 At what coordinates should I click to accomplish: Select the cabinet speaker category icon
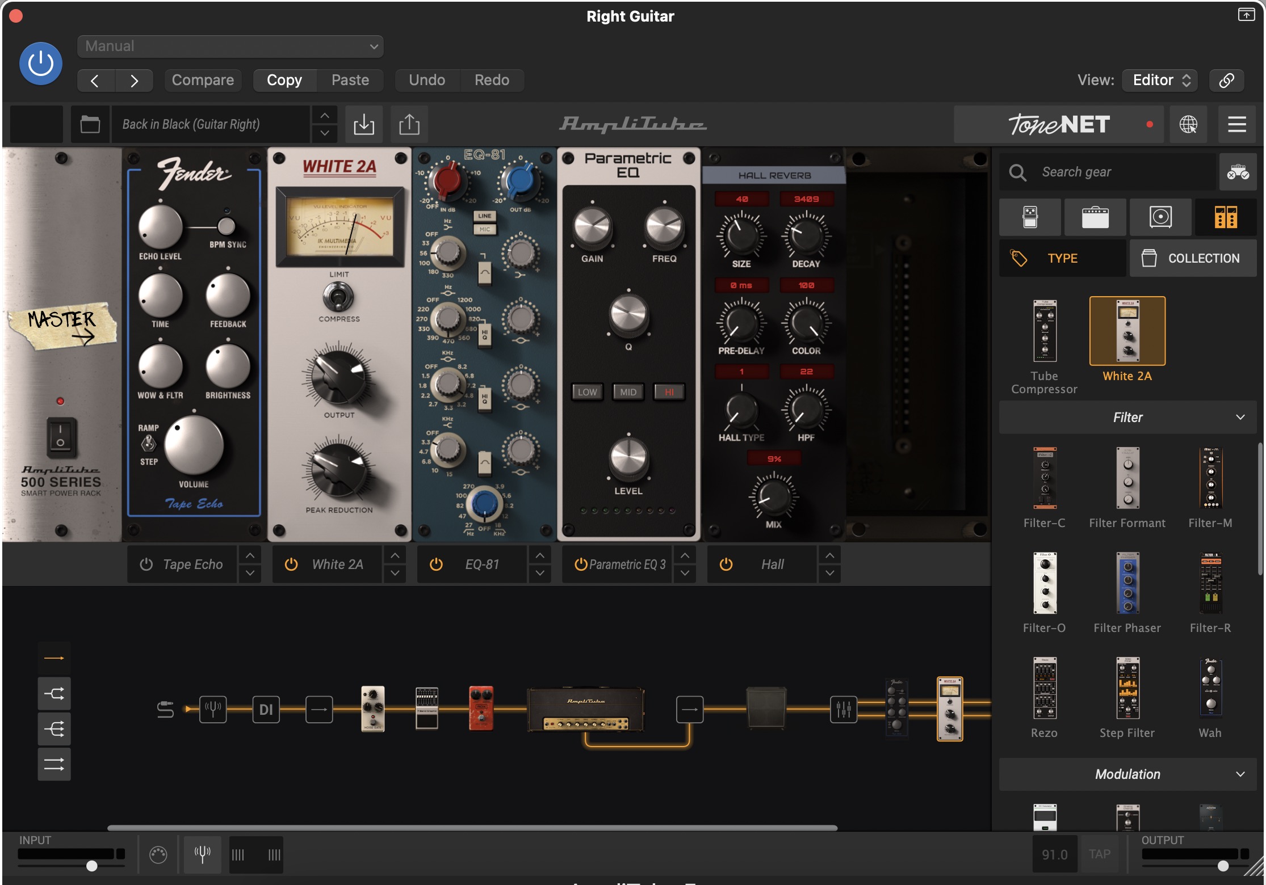tap(1160, 217)
